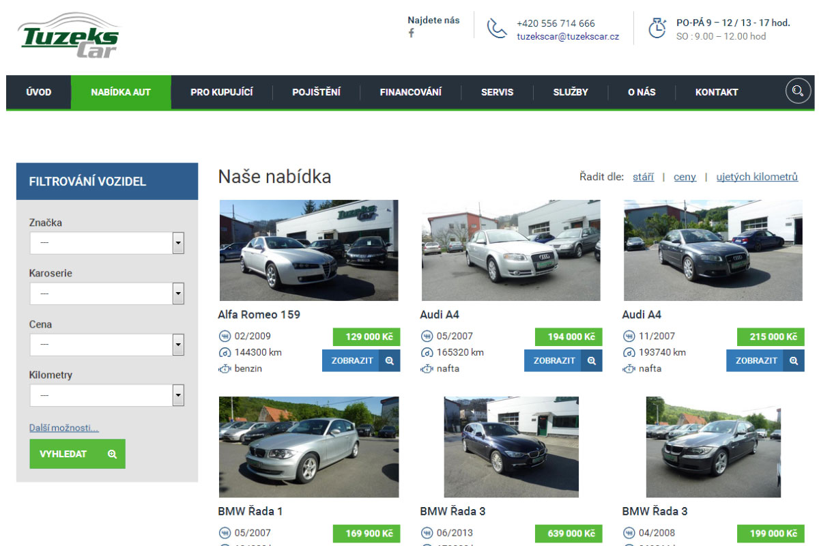Open the Facebook icon under Najdete nás
819x546 pixels.
412,33
